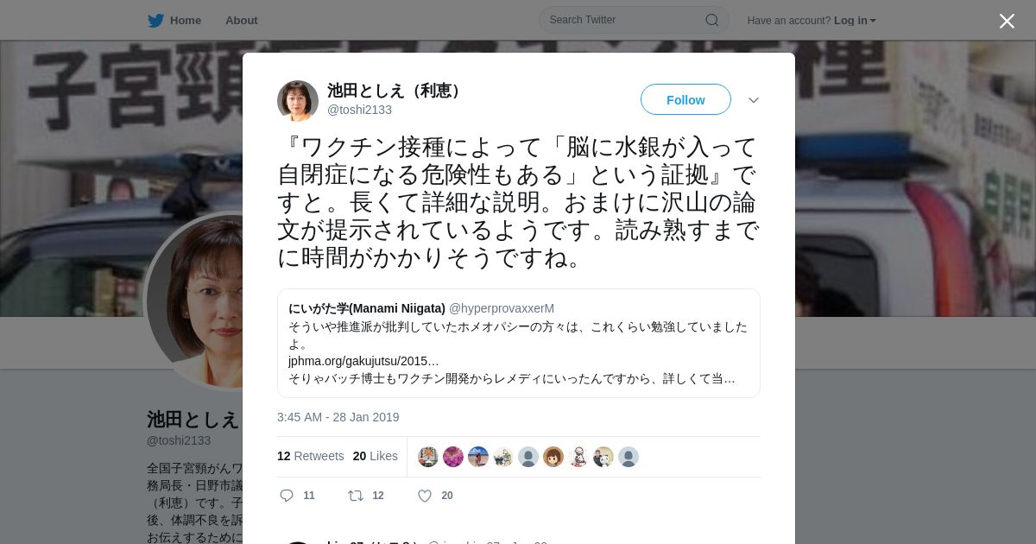Viewport: 1036px width, 544px height.
Task: Click the retweet arrows icon
Action: 355,496
